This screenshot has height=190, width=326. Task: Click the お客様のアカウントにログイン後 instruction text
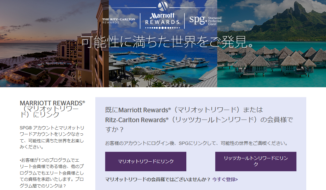(x=197, y=143)
